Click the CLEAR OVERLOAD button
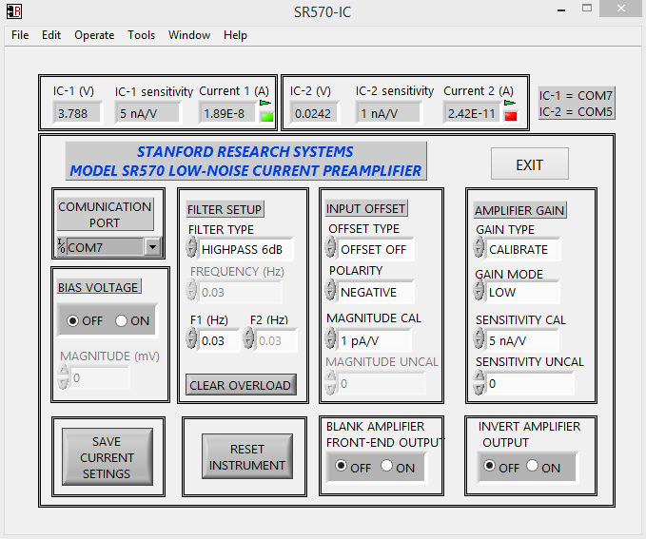646x539 pixels. [241, 385]
